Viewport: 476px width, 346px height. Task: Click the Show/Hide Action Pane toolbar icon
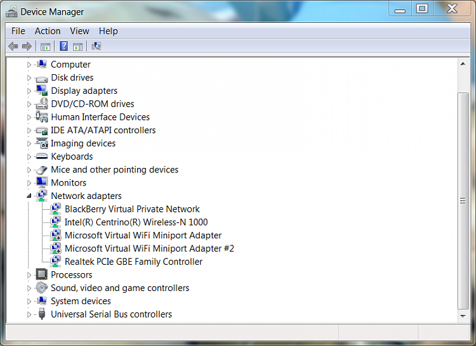[77, 47]
